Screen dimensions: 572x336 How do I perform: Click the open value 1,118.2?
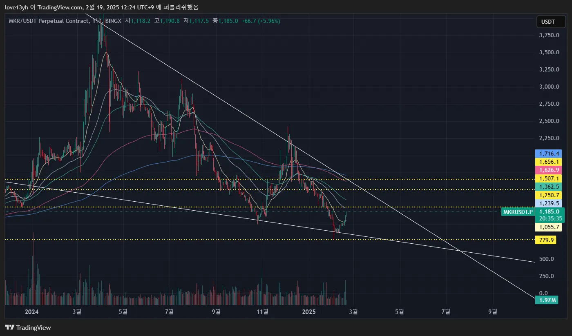141,21
